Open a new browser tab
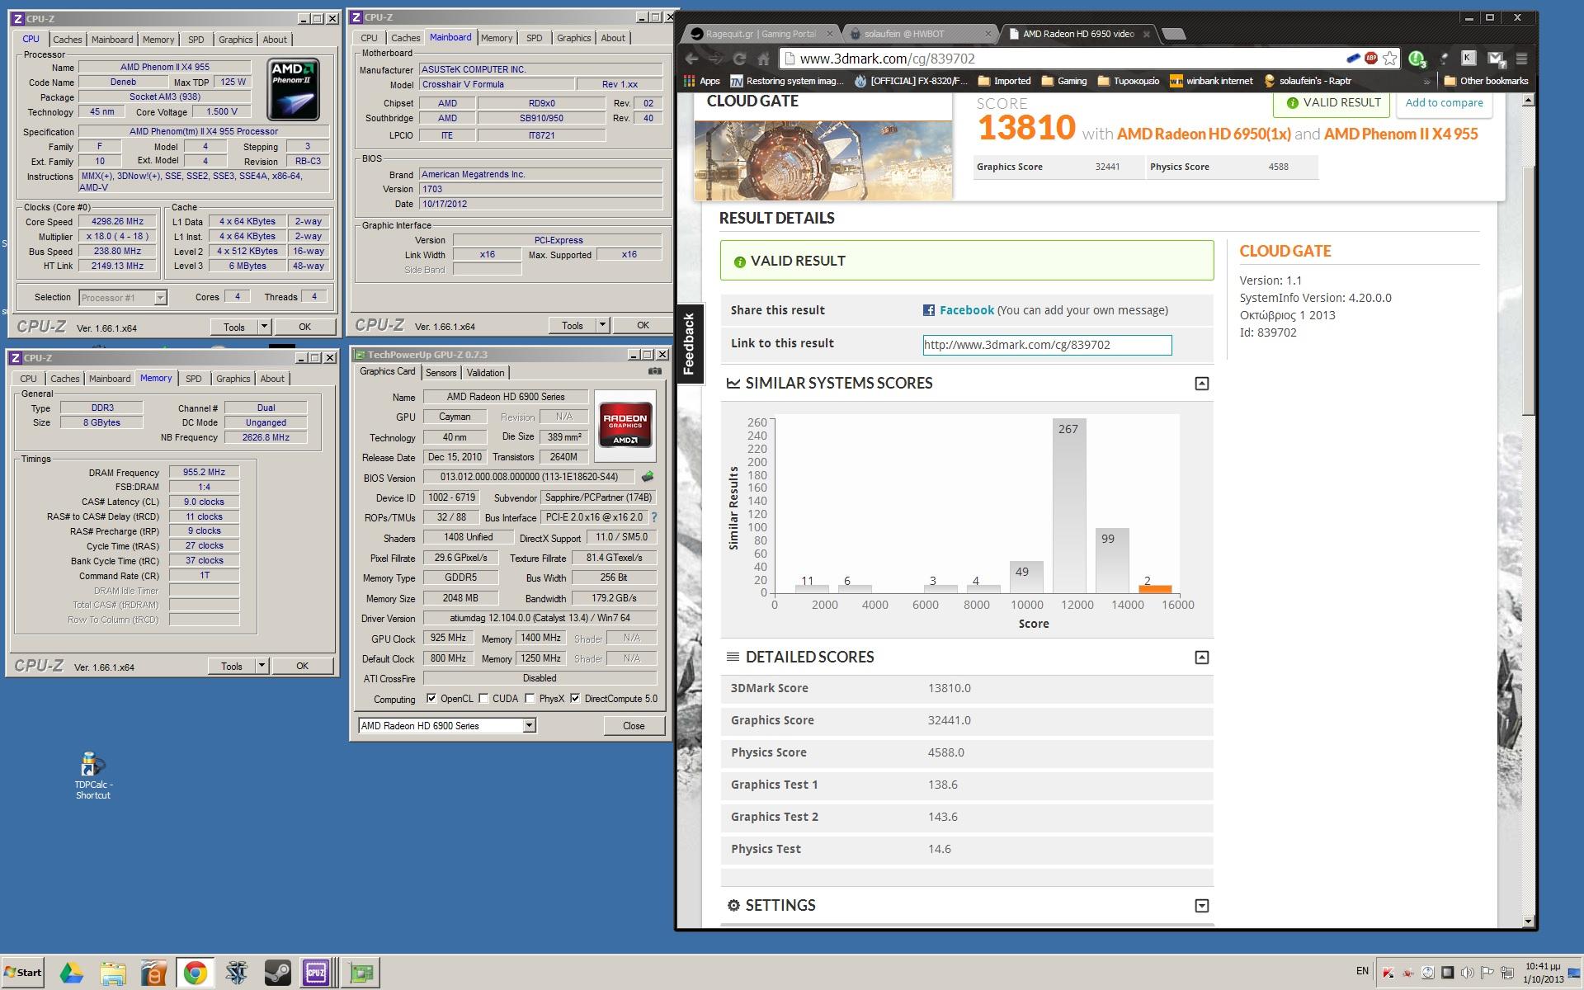 pyautogui.click(x=1173, y=34)
